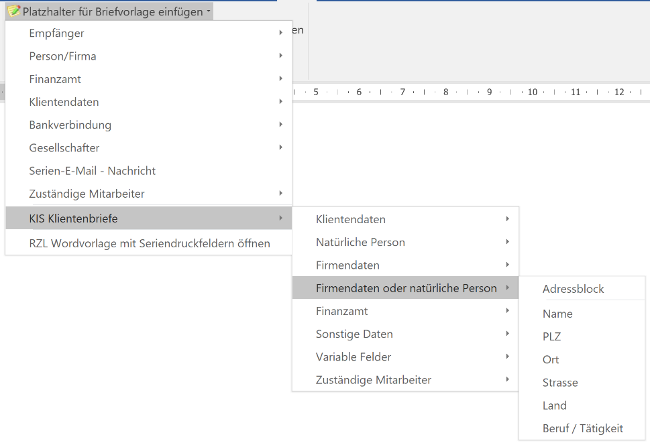Insert the Name placeholder
This screenshot has width=650, height=443.
tap(557, 314)
